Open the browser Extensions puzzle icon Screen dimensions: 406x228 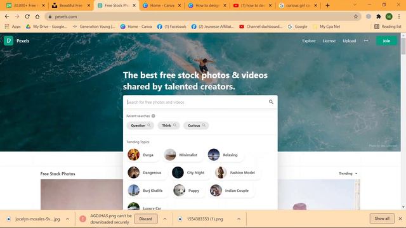coord(379,16)
